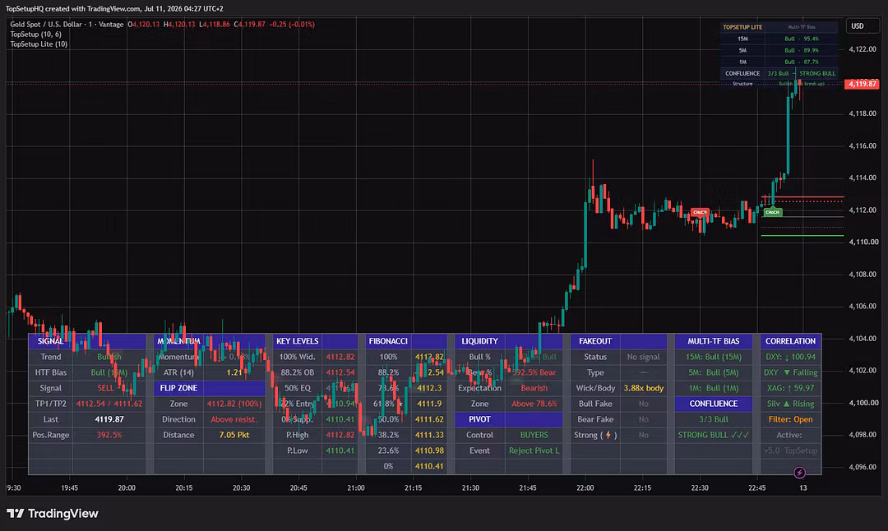Viewport: 888px width, 531px height.
Task: Click the 4,112.00 price axis label
Action: (863, 210)
